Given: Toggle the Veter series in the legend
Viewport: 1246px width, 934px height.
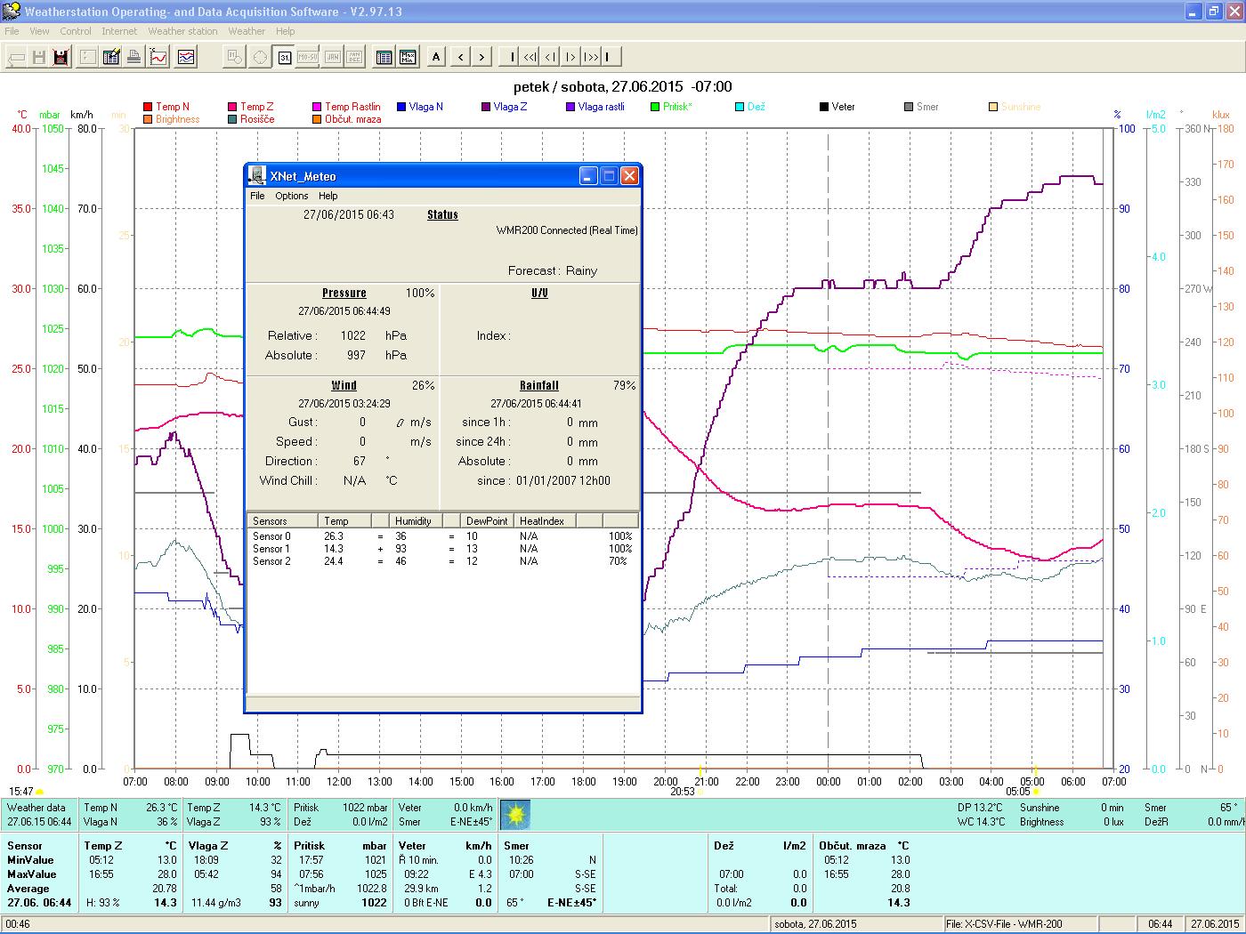Looking at the screenshot, I should 842,107.
